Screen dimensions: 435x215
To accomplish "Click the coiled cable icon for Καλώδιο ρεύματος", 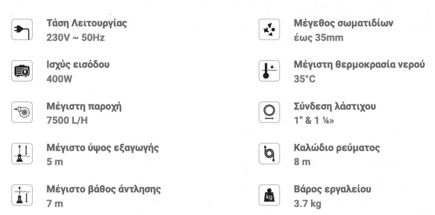I will point(269,154).
